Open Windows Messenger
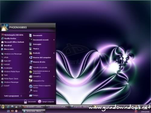Screen dimensions: 151x113 pos(10,82)
